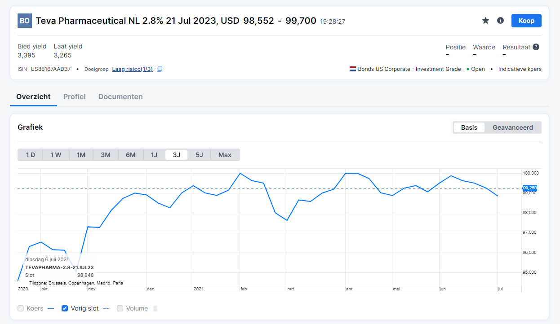Click the feb label on chart time axis
This screenshot has width=560, height=324.
(x=244, y=289)
